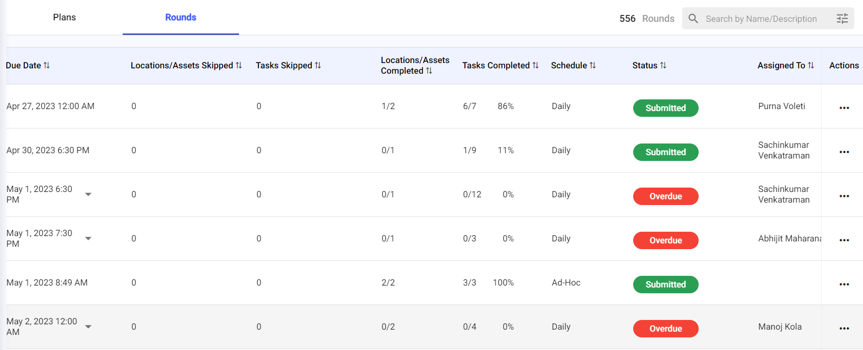Open the search filter options icon
This screenshot has width=863, height=350.
coord(842,18)
